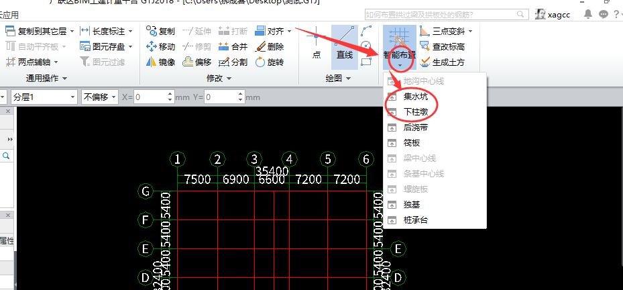623x290 pixels.
Task: Click axis bubble G on the grid
Action: pyautogui.click(x=146, y=191)
